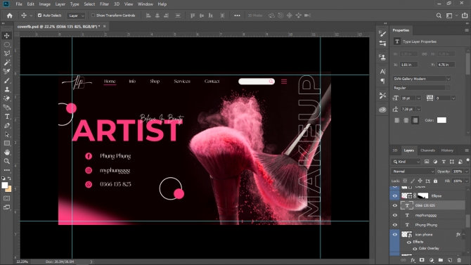The image size is (471, 265).
Task: Click left-align text button in Properties
Action: [396, 120]
